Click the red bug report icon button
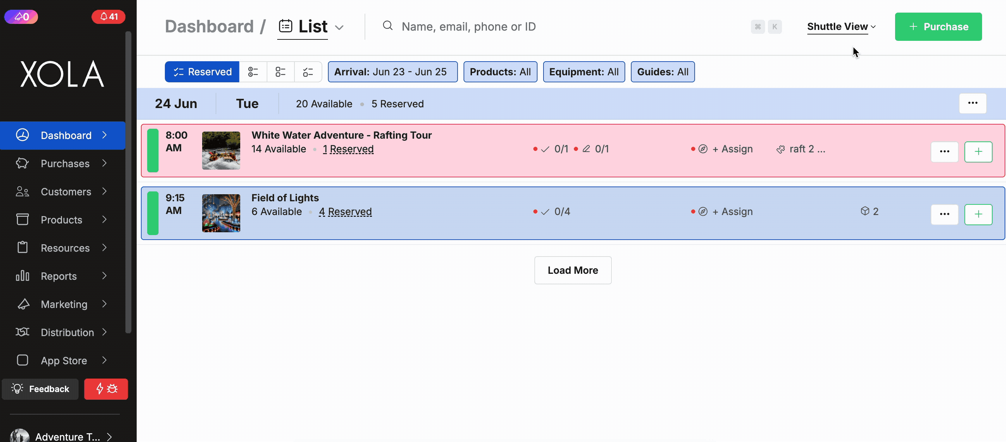Image resolution: width=1006 pixels, height=442 pixels. pos(106,389)
